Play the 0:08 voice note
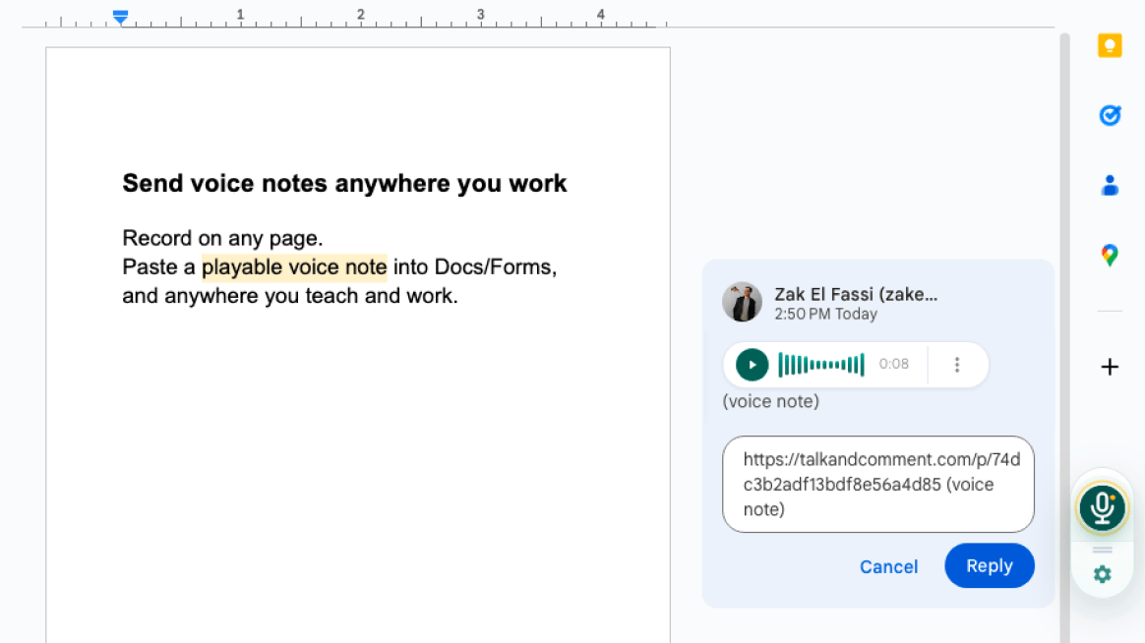 tap(751, 364)
